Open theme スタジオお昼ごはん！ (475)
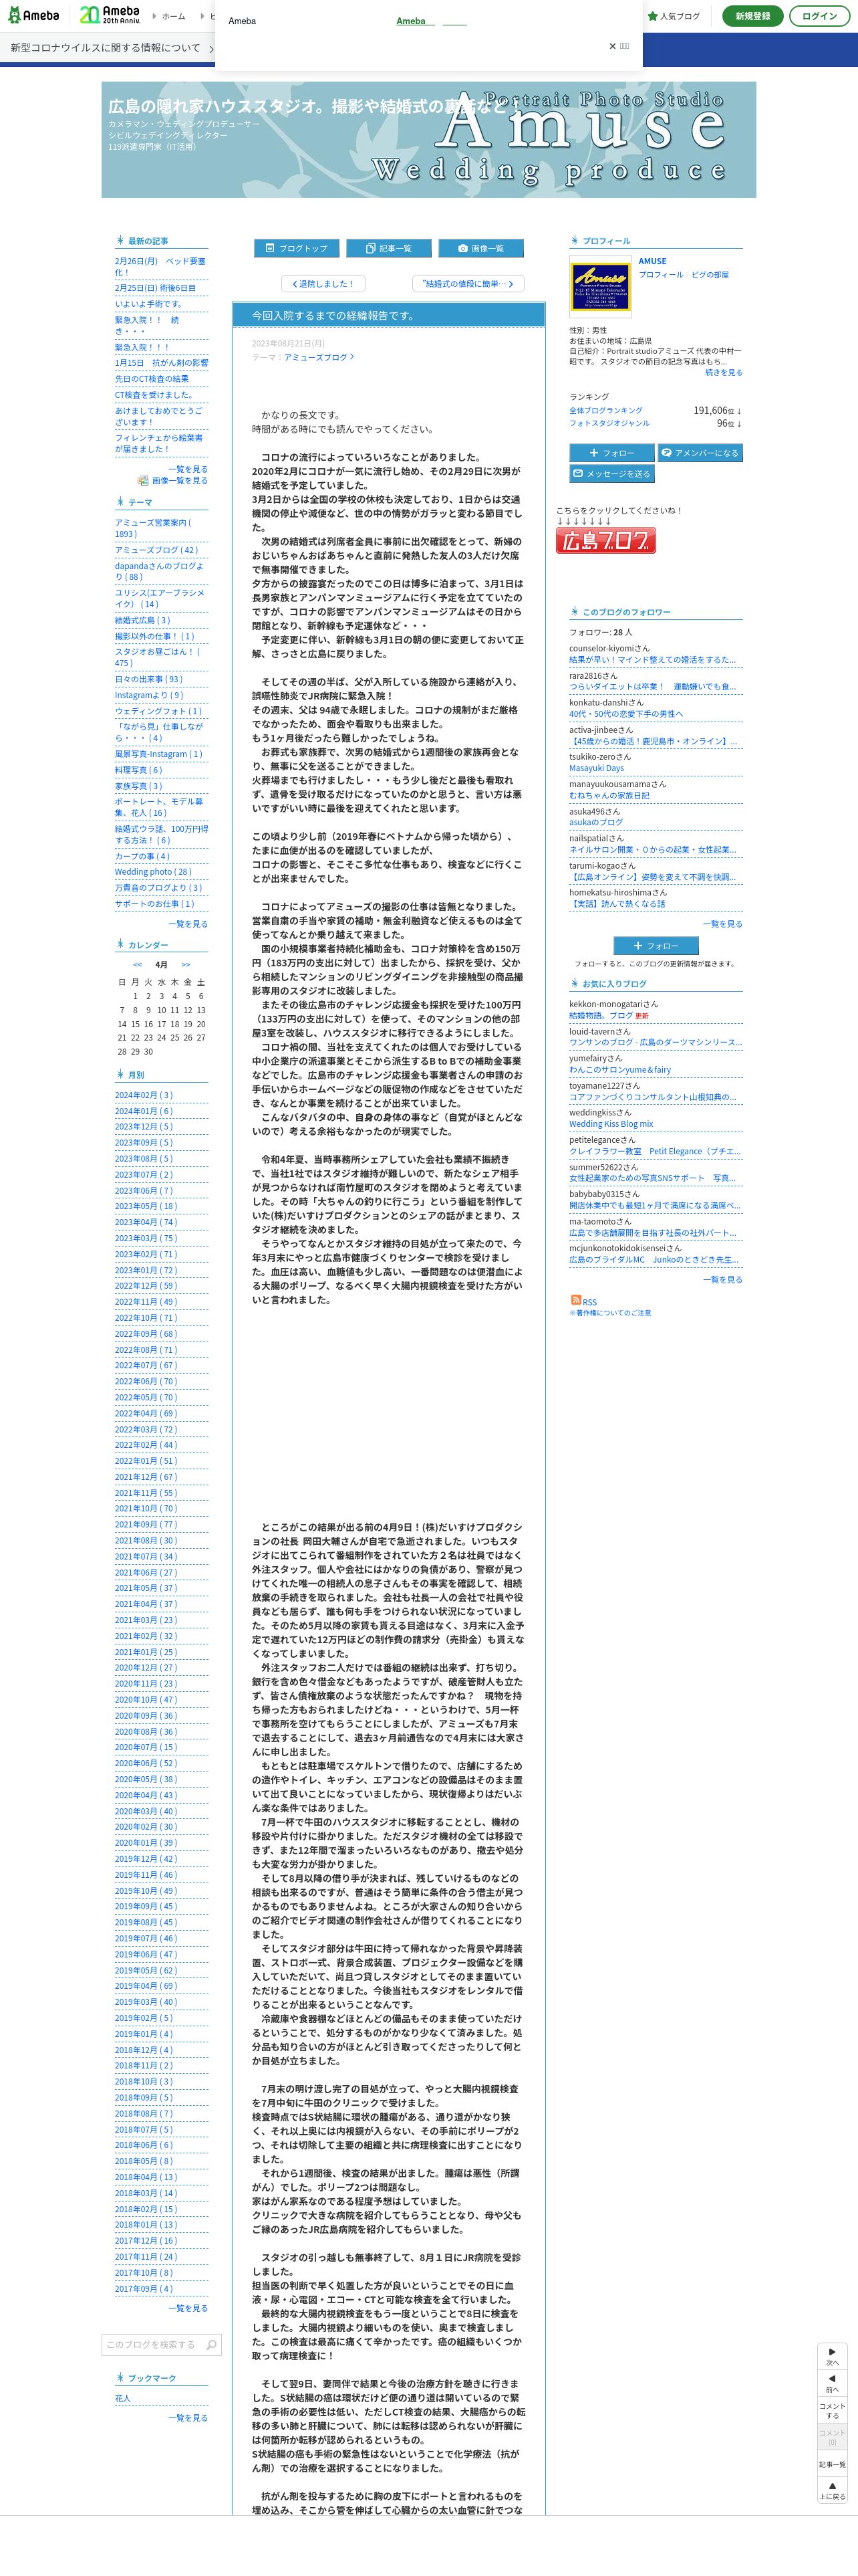 (158, 657)
